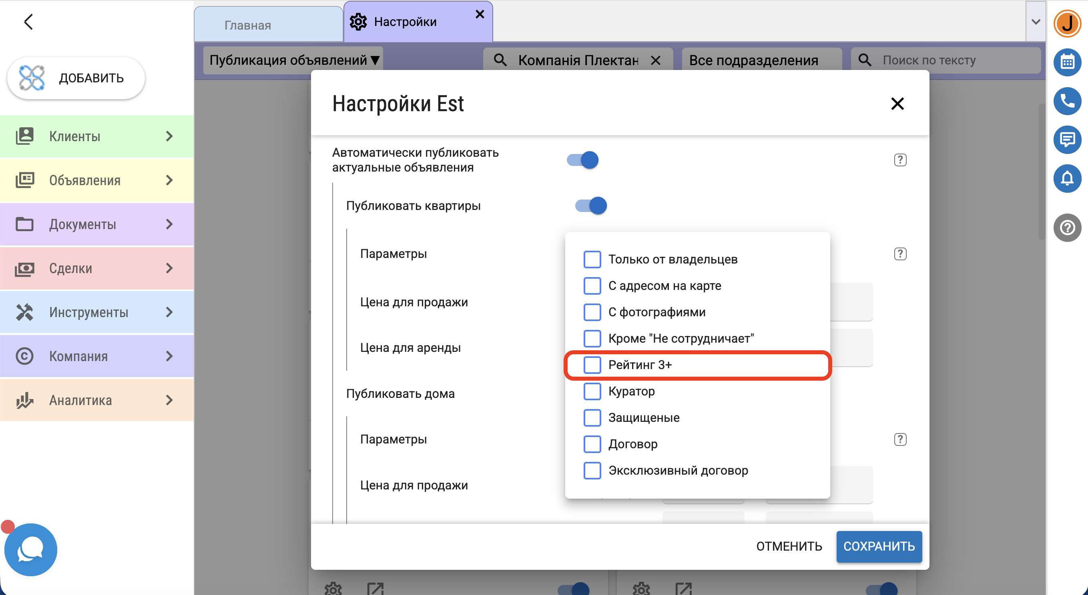Expand the tabs overflow chevron
The width and height of the screenshot is (1088, 595).
[x=1035, y=22]
